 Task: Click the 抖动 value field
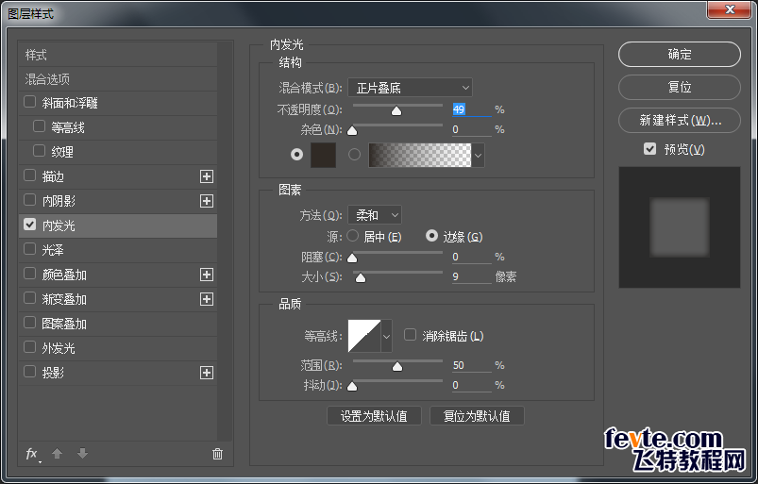[471, 385]
